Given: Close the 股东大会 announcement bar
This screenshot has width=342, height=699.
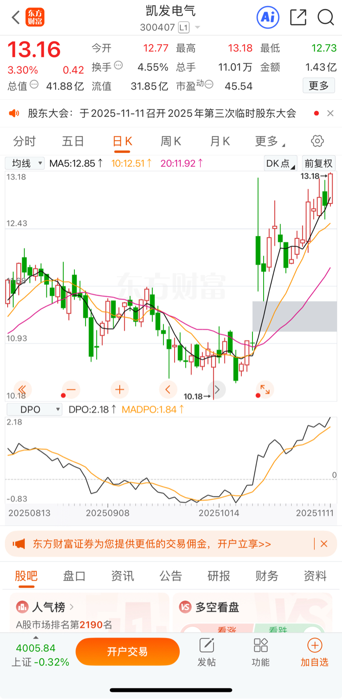Looking at the screenshot, I should (330, 113).
